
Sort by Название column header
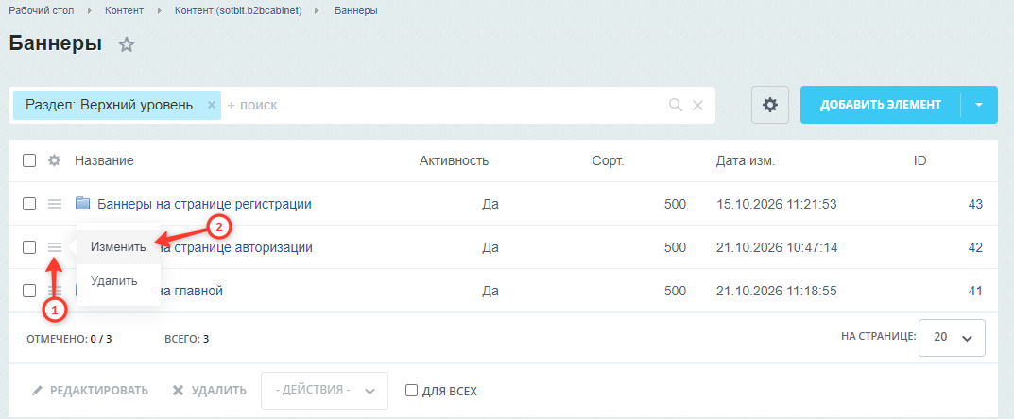(104, 160)
